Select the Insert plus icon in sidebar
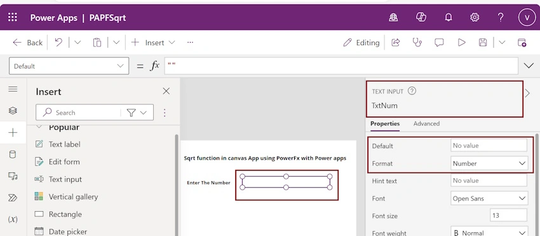Viewport: 540px width, 236px height. pos(13,132)
